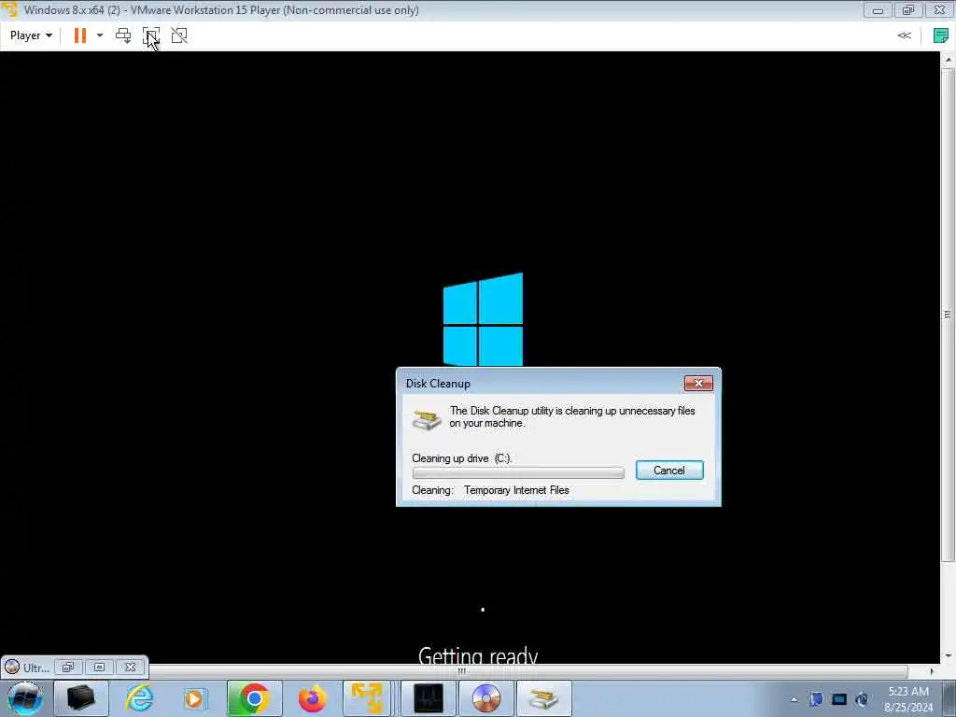Click the Disk Cleanup drive icon in dialog
This screenshot has width=956, height=717.
tap(427, 419)
